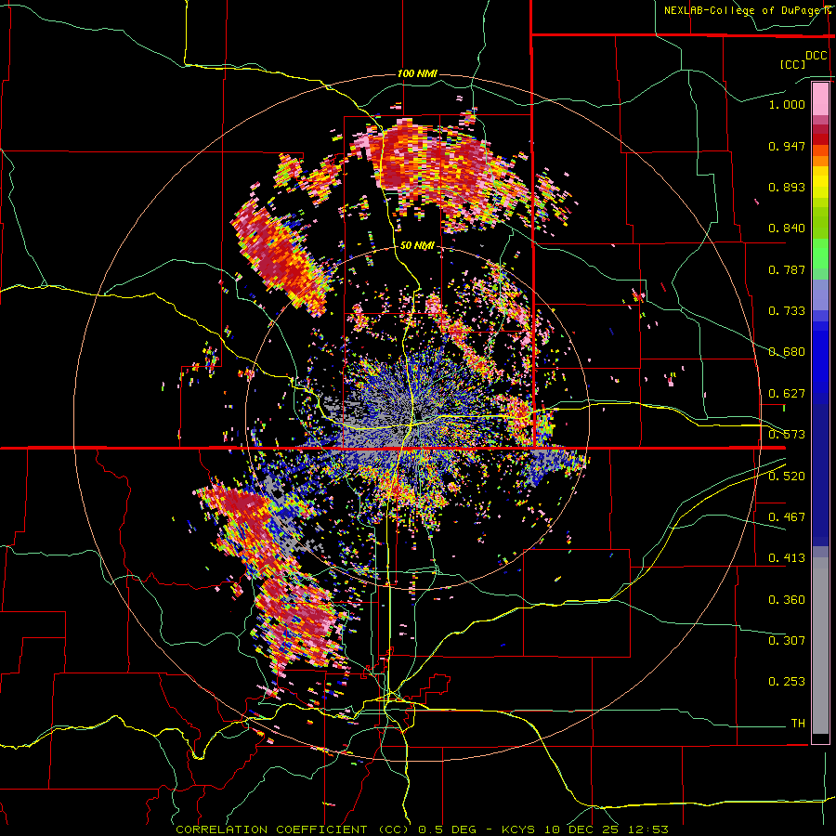Click the 0.360 scale value
The height and width of the screenshot is (836, 836).
[787, 600]
